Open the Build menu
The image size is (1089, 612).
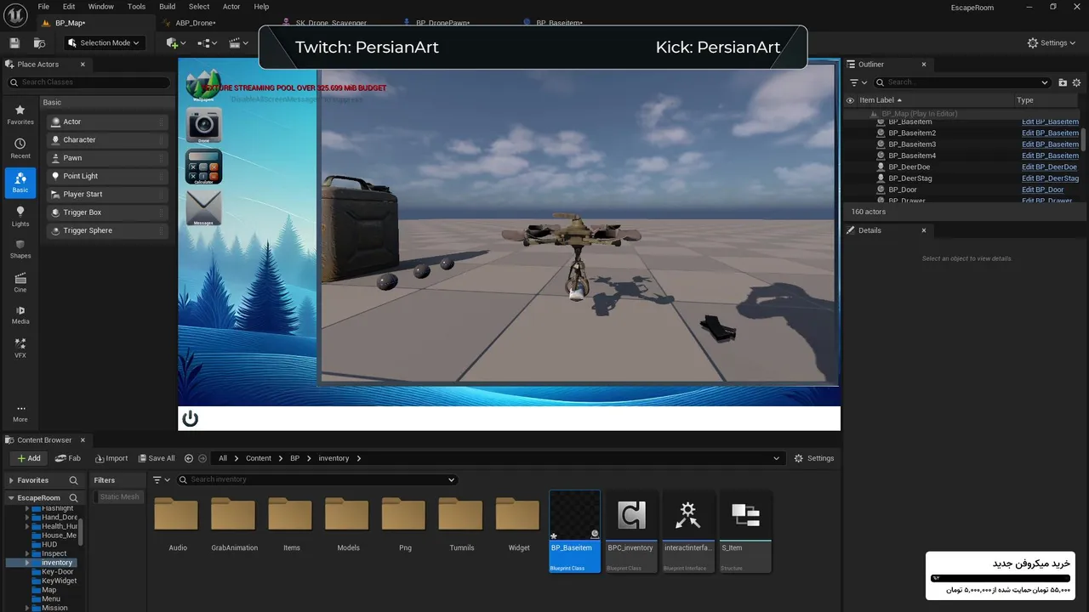coord(168,7)
